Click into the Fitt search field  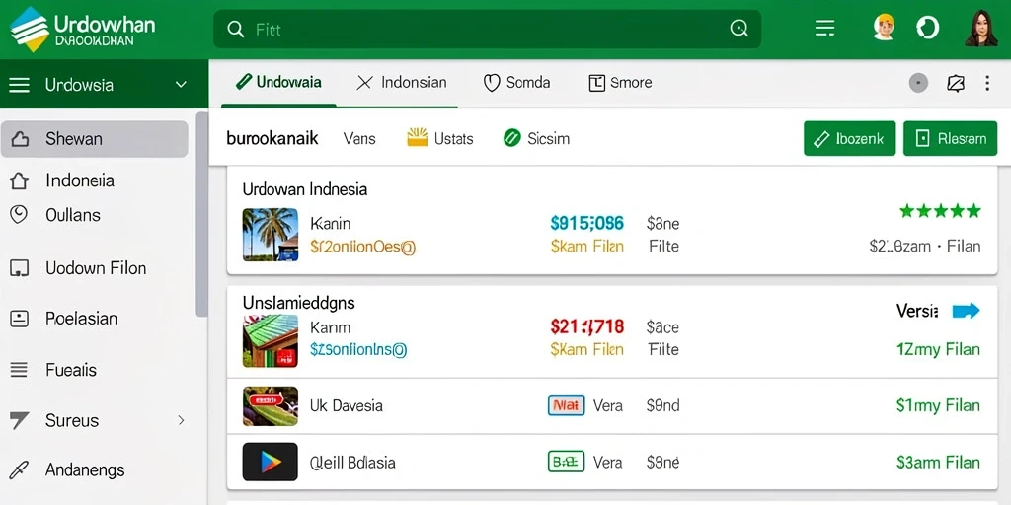coord(487,29)
